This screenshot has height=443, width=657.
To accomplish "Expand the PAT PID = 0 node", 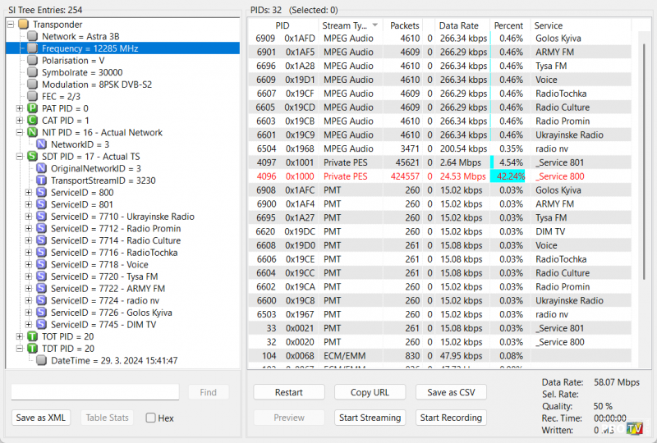I will point(20,108).
